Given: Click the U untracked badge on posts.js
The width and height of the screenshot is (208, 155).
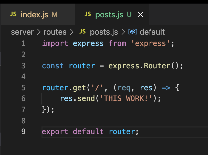Looking at the screenshot, I should pyautogui.click(x=129, y=14).
